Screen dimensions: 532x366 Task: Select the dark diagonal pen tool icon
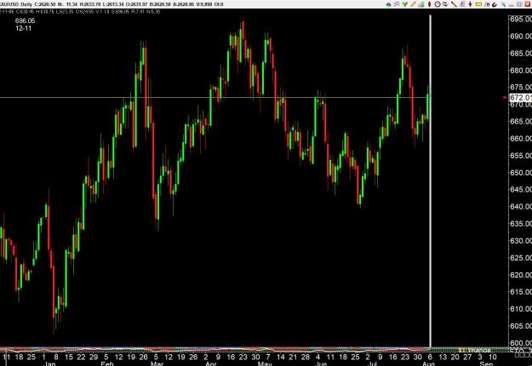click(454, 4)
